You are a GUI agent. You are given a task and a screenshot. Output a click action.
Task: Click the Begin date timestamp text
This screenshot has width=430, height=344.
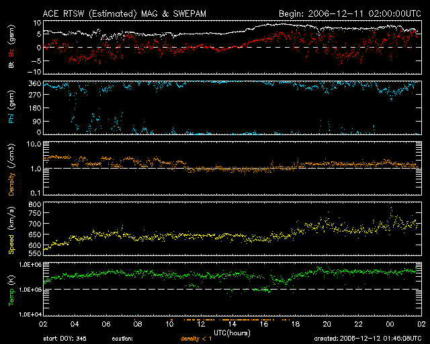click(x=349, y=13)
